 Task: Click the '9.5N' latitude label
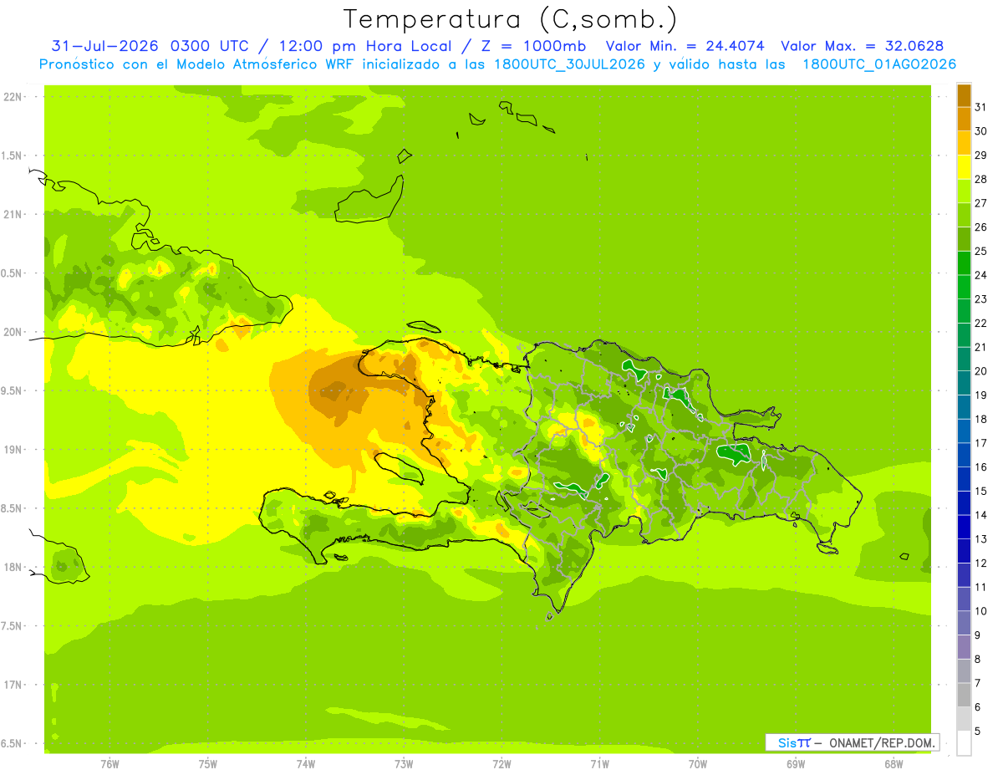point(13,390)
